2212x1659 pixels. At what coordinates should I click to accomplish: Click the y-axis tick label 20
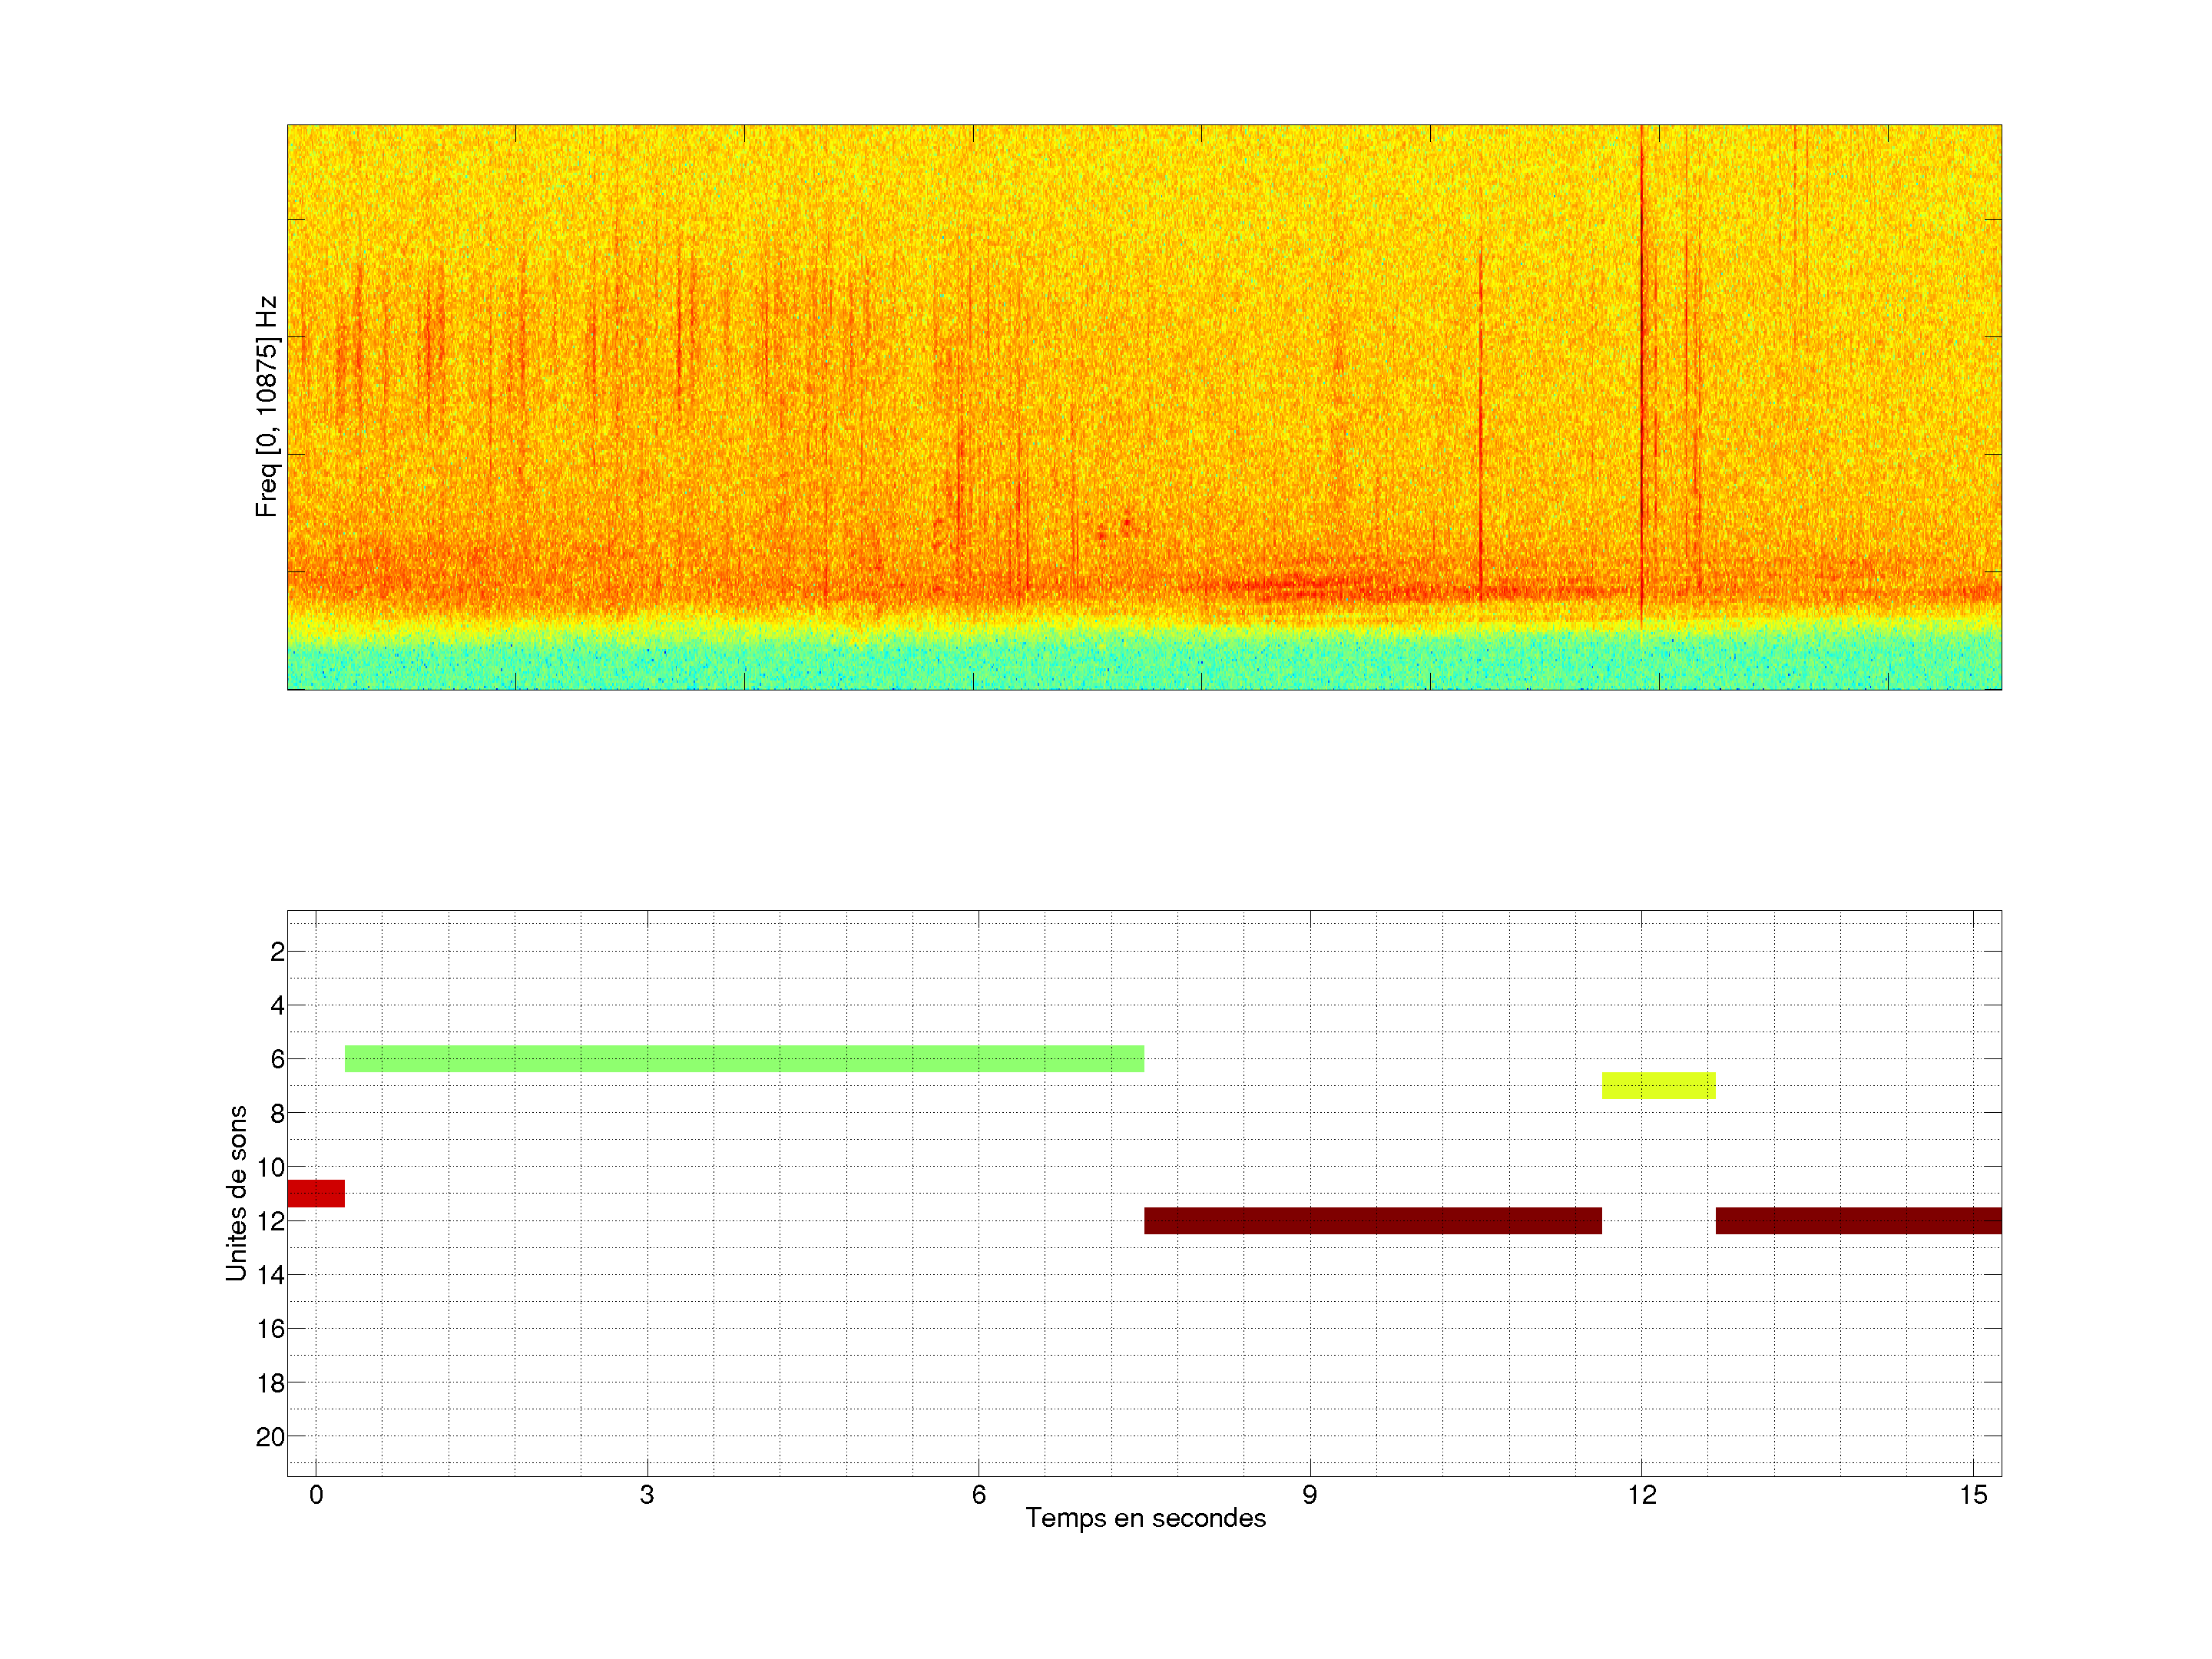tap(270, 1437)
